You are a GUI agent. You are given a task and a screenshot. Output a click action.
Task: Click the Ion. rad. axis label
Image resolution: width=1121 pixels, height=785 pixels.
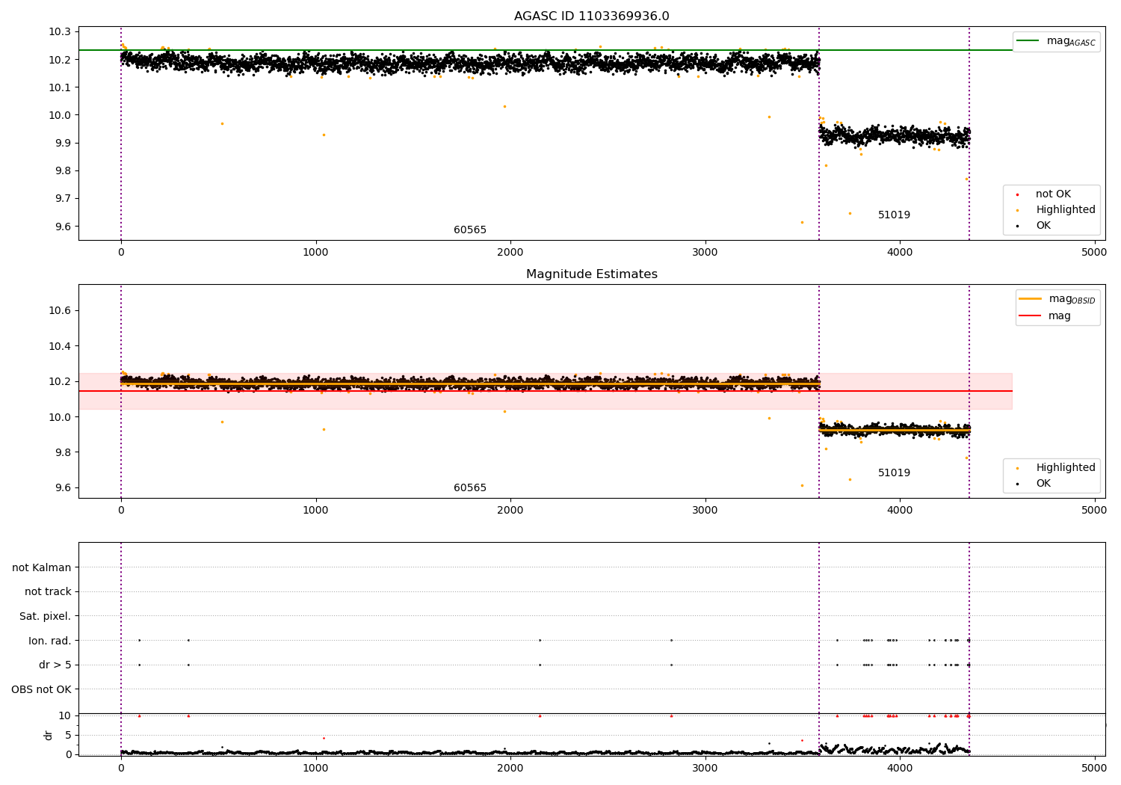(x=50, y=641)
